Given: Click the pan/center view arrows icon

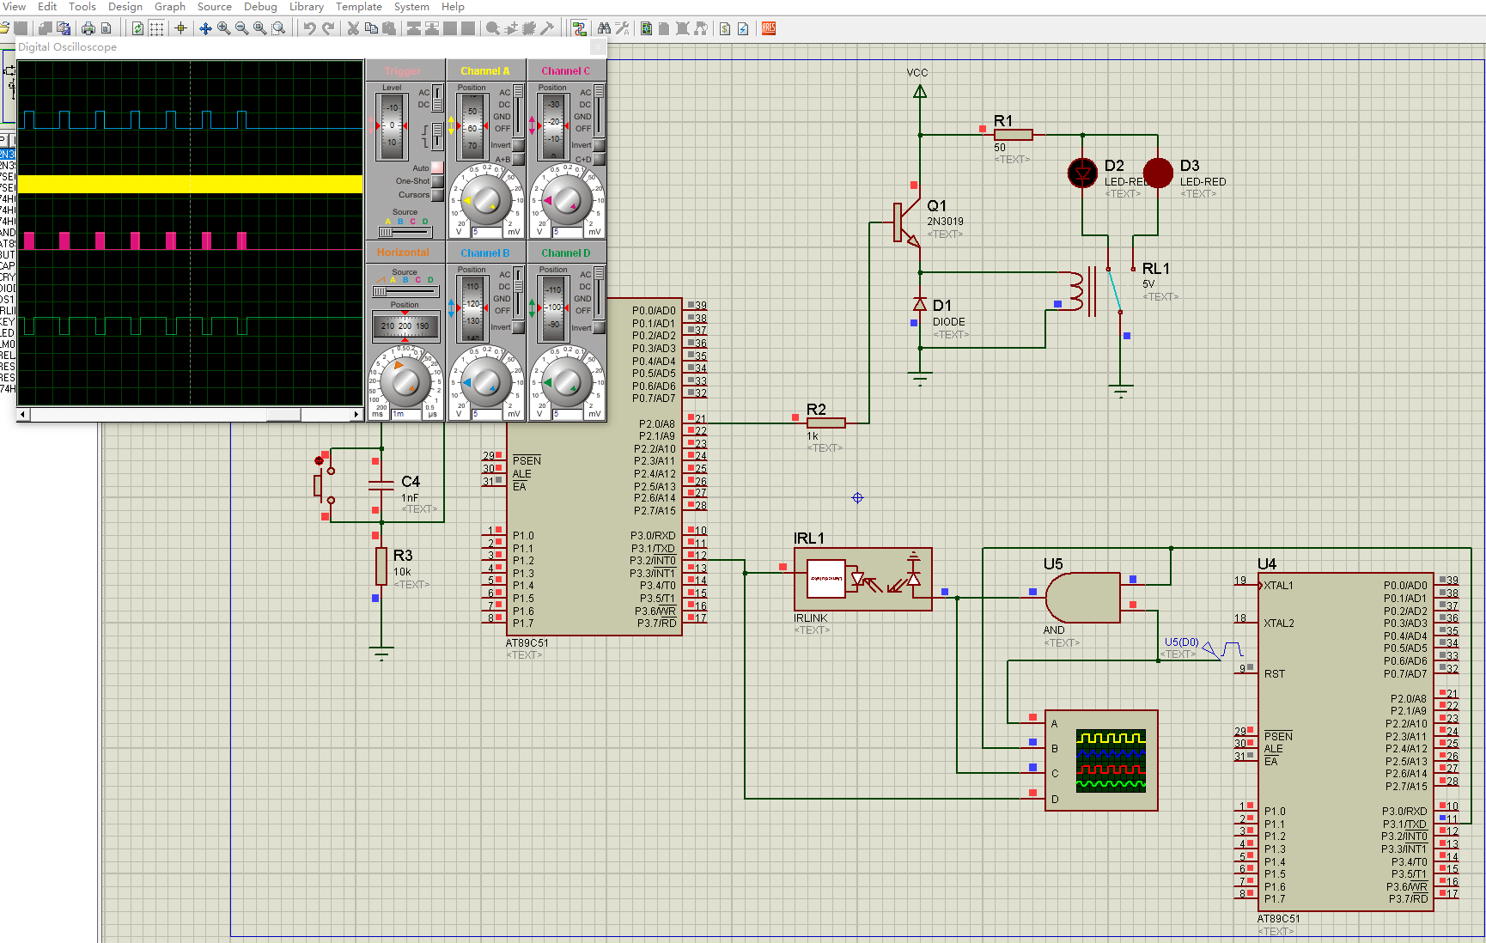Looking at the screenshot, I should (205, 28).
